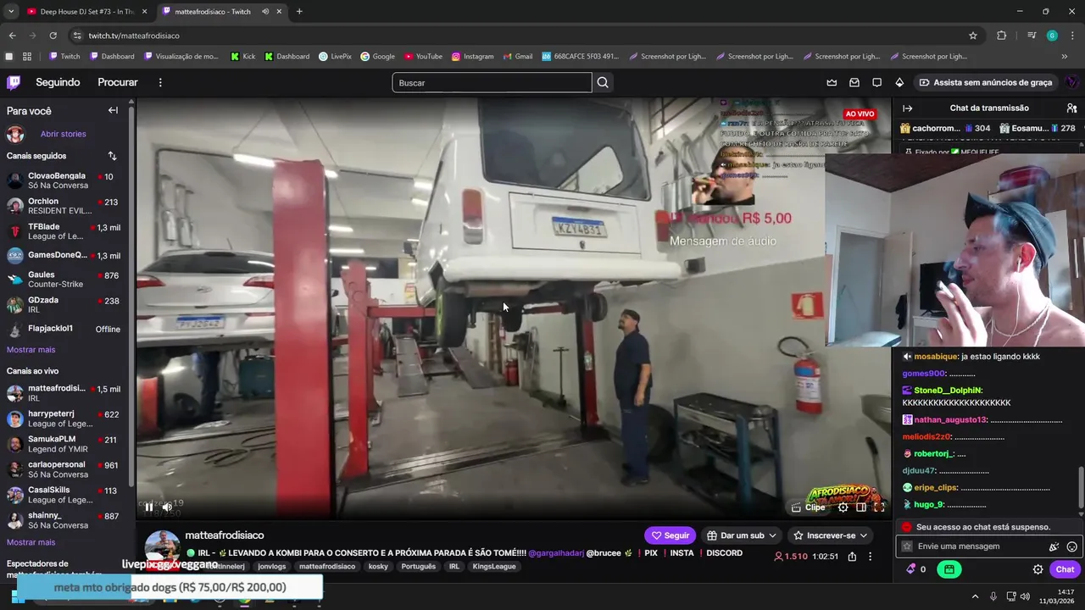Open chat settings gear
Viewport: 1085px width, 610px height.
(x=1038, y=569)
